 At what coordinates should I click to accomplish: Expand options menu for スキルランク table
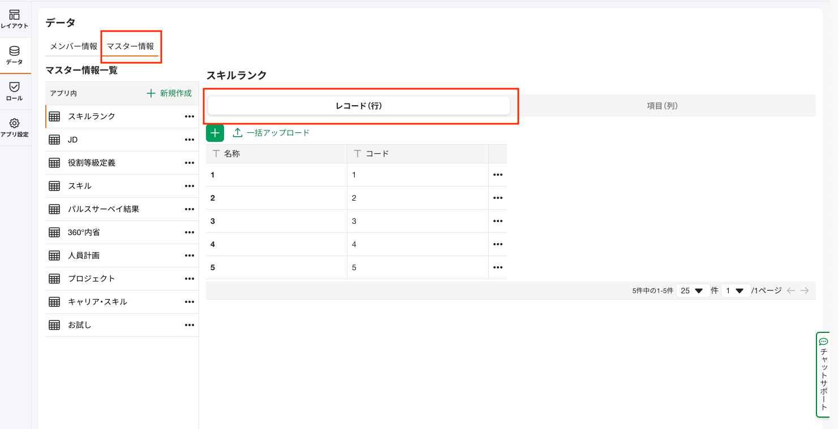189,116
